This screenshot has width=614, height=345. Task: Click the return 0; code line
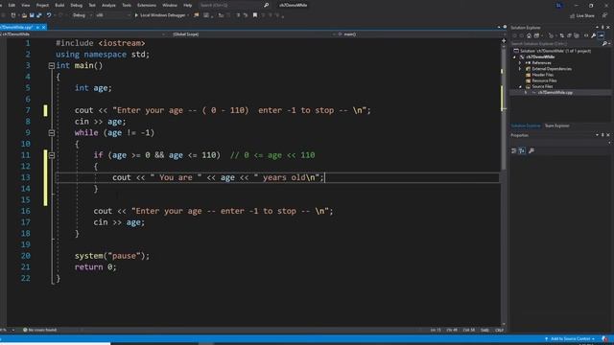(x=96, y=267)
